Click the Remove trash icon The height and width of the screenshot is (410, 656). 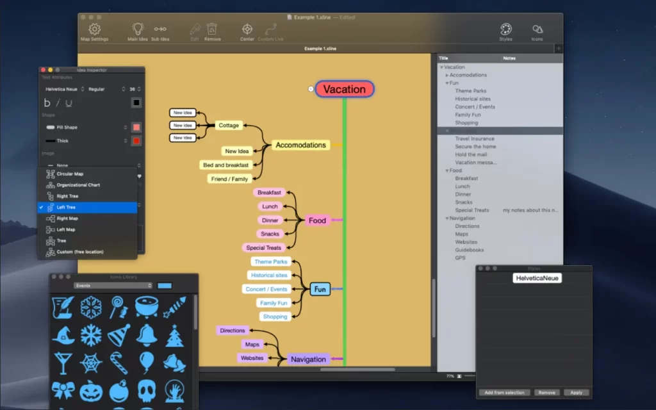click(212, 30)
